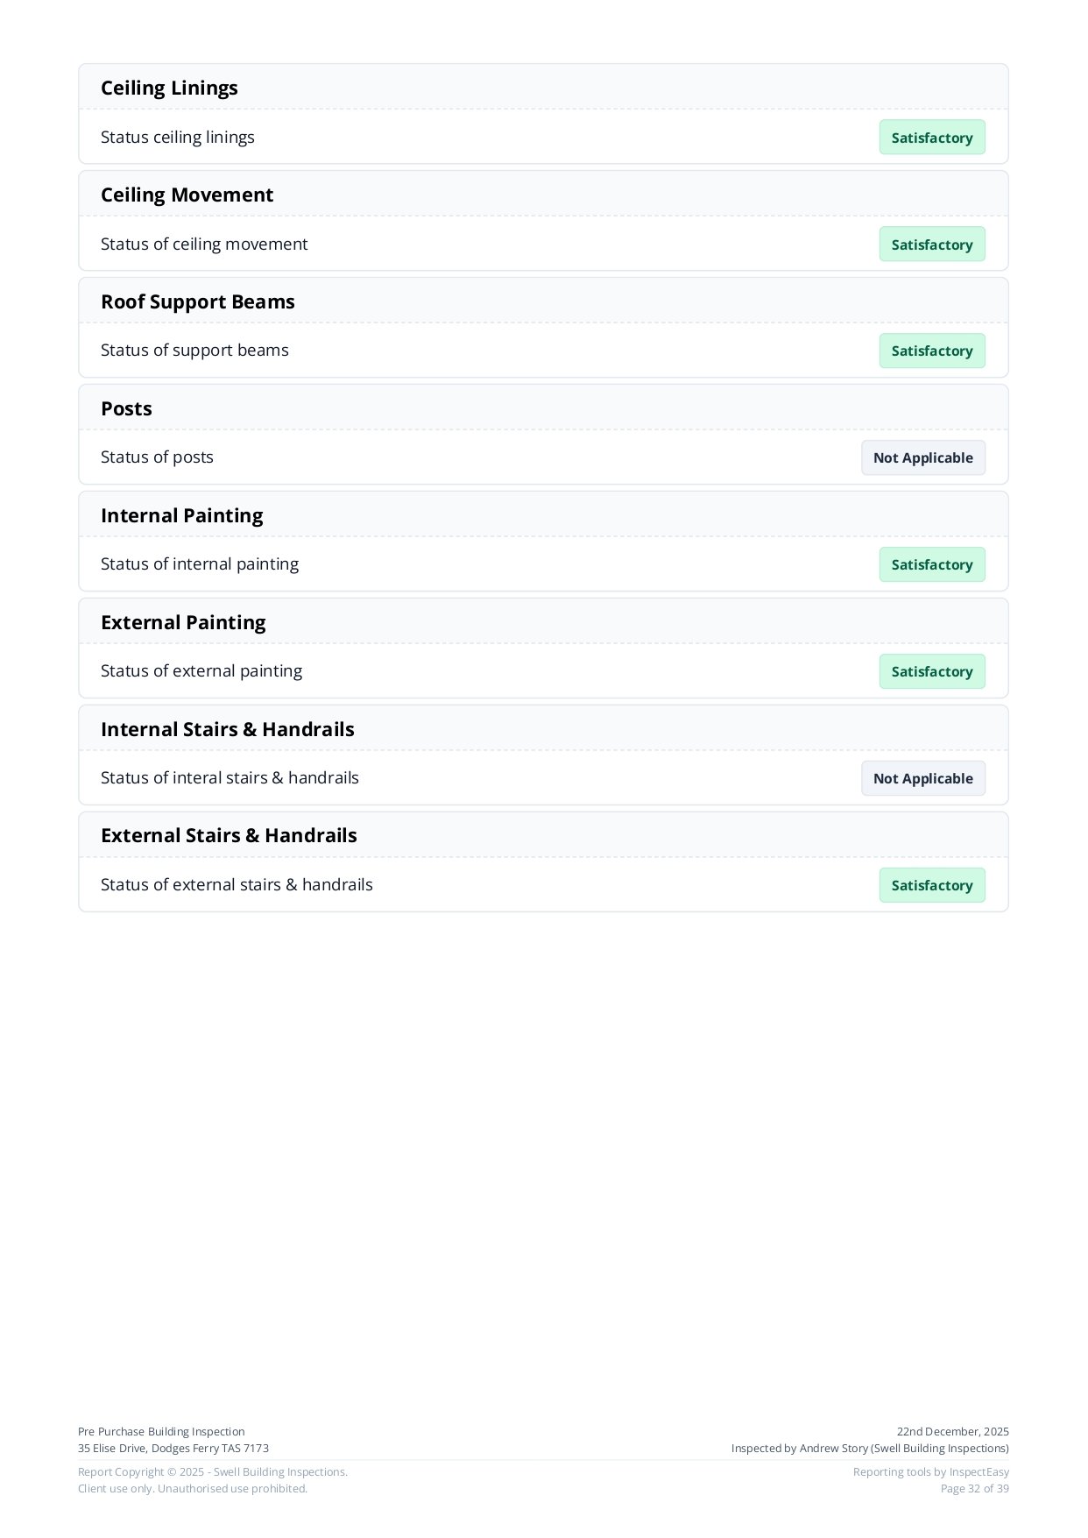Screen dimensions: 1088x1538
Task: Select External Stairs & Handrails heading
Action: pos(229,835)
